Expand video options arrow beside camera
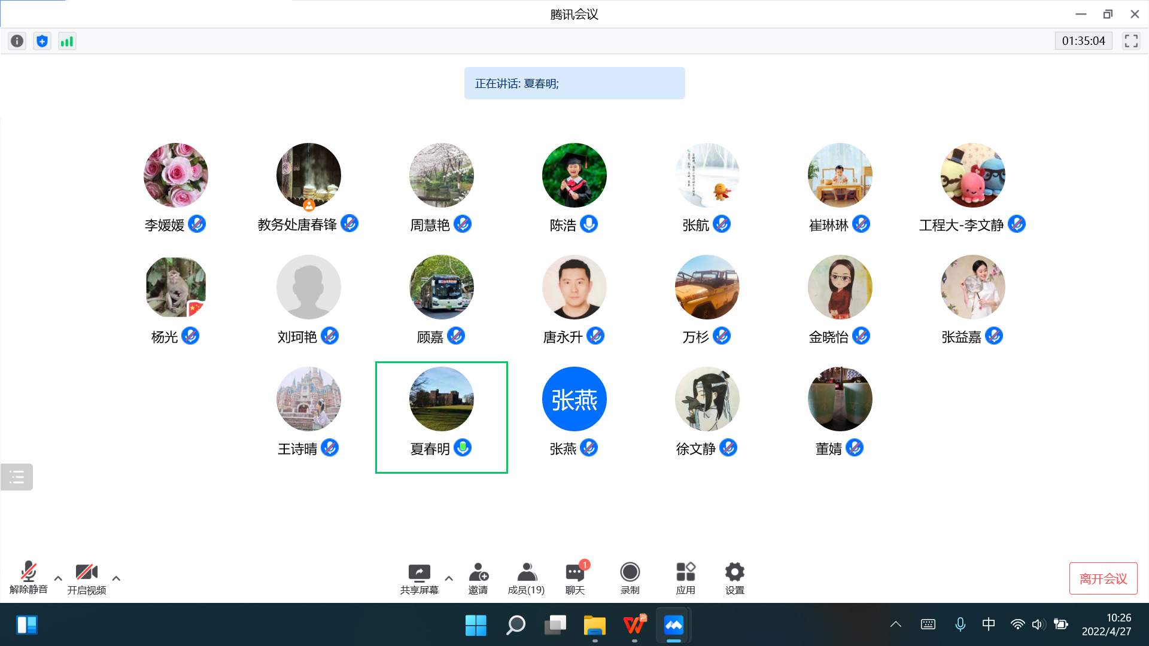 [x=116, y=578]
